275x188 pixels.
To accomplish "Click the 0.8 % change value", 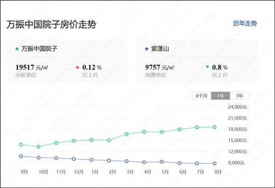I will tap(220, 68).
